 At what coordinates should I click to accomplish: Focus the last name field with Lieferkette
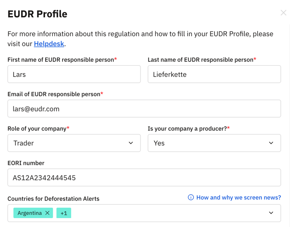[x=214, y=74]
